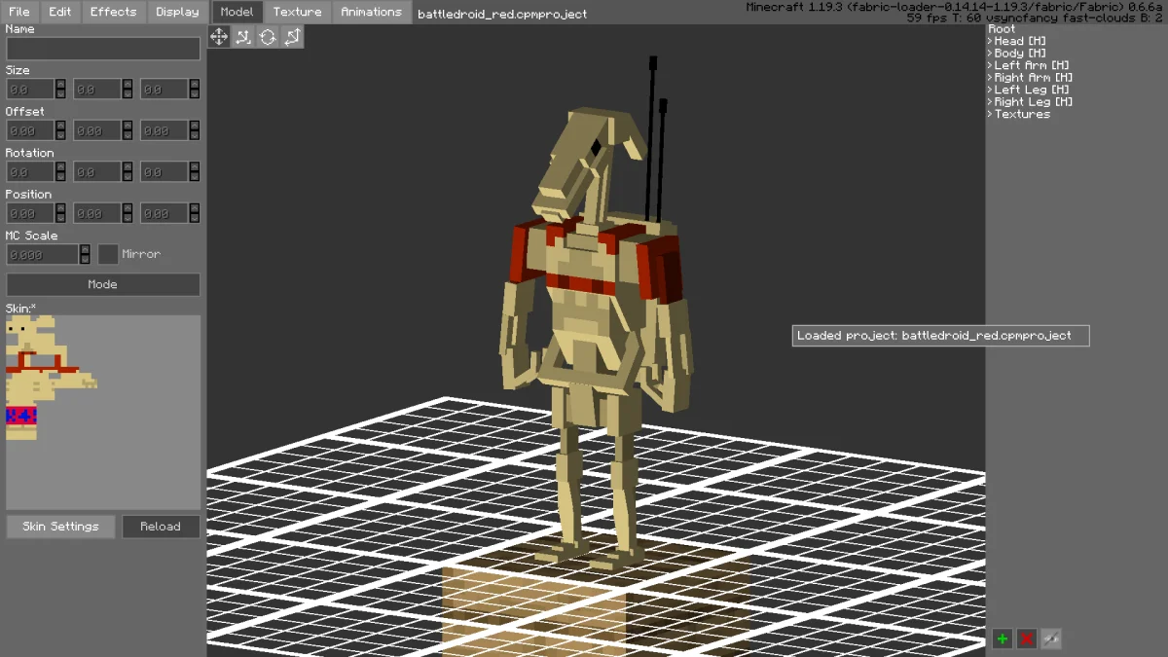
Task: Increase first Size value with up arrow
Action: pos(60,84)
